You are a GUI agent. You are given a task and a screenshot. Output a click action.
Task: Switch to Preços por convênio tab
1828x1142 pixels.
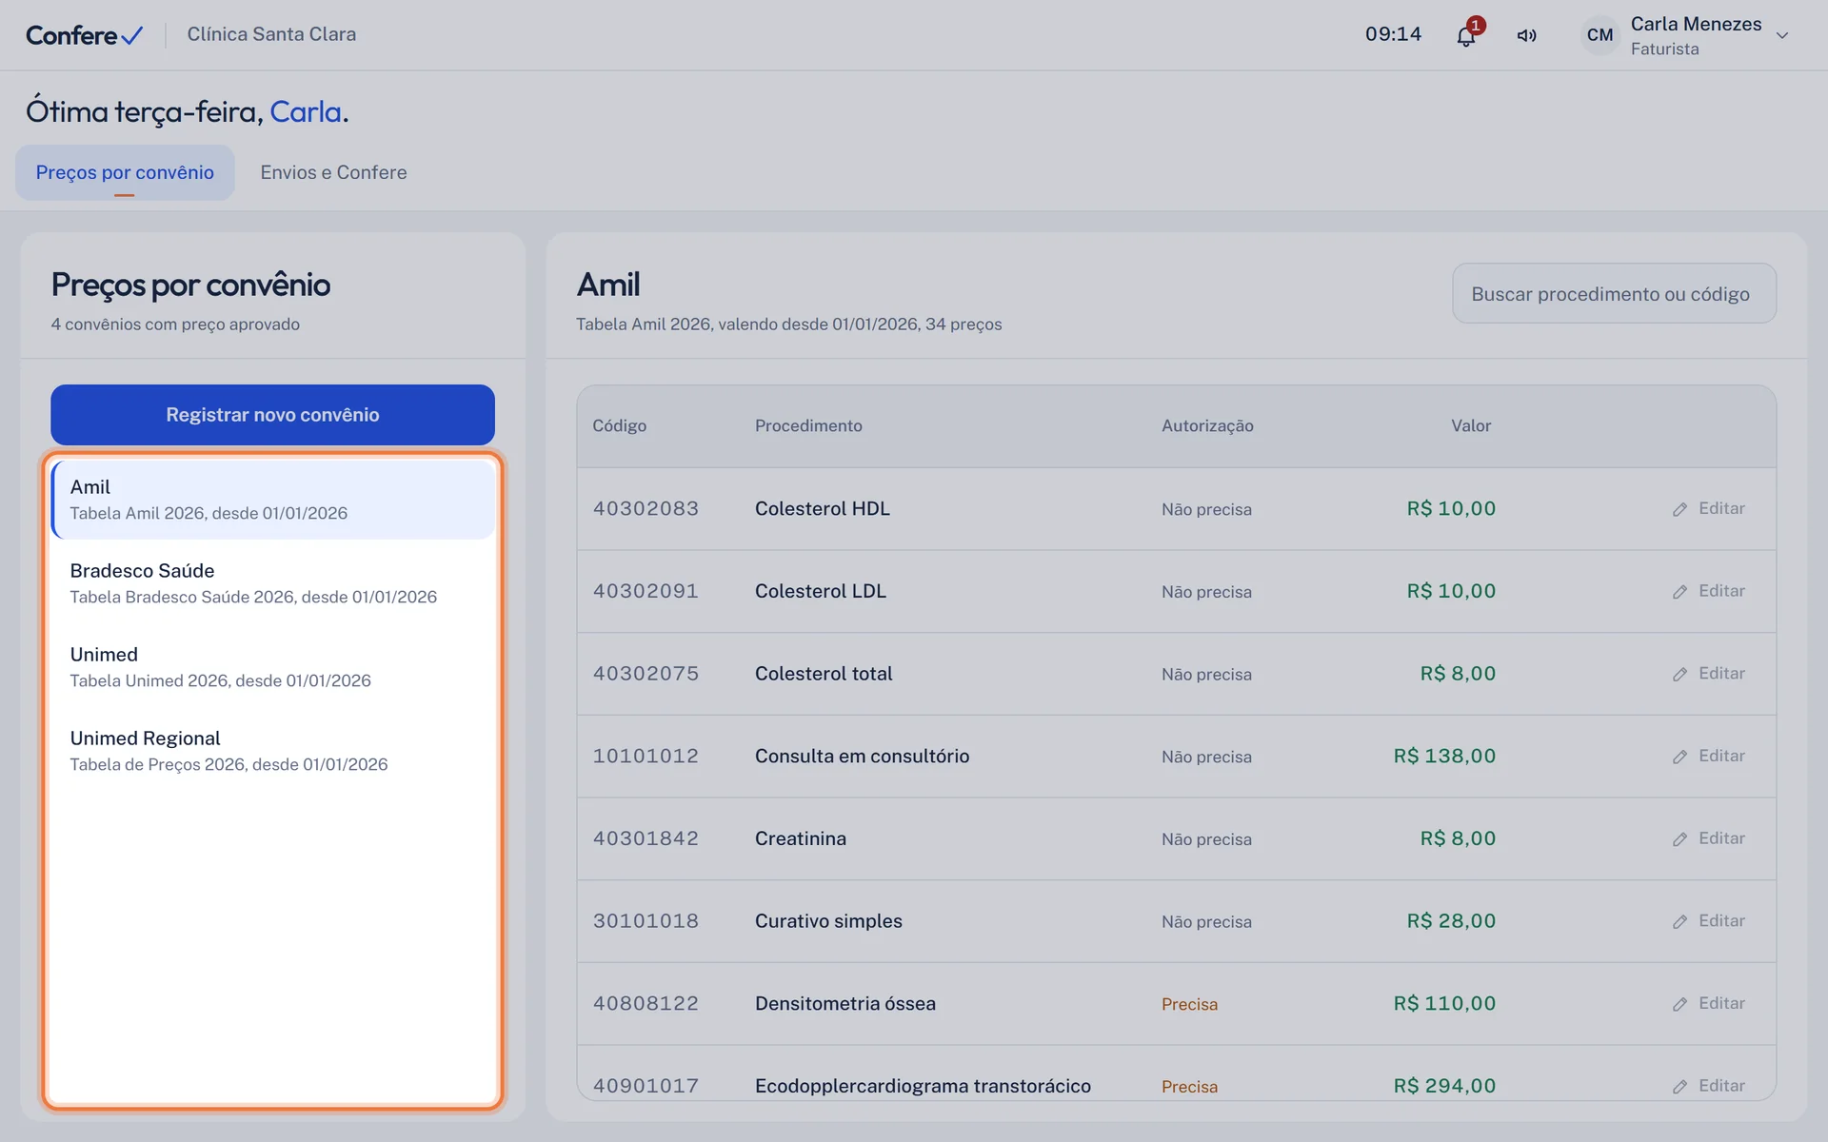[125, 172]
